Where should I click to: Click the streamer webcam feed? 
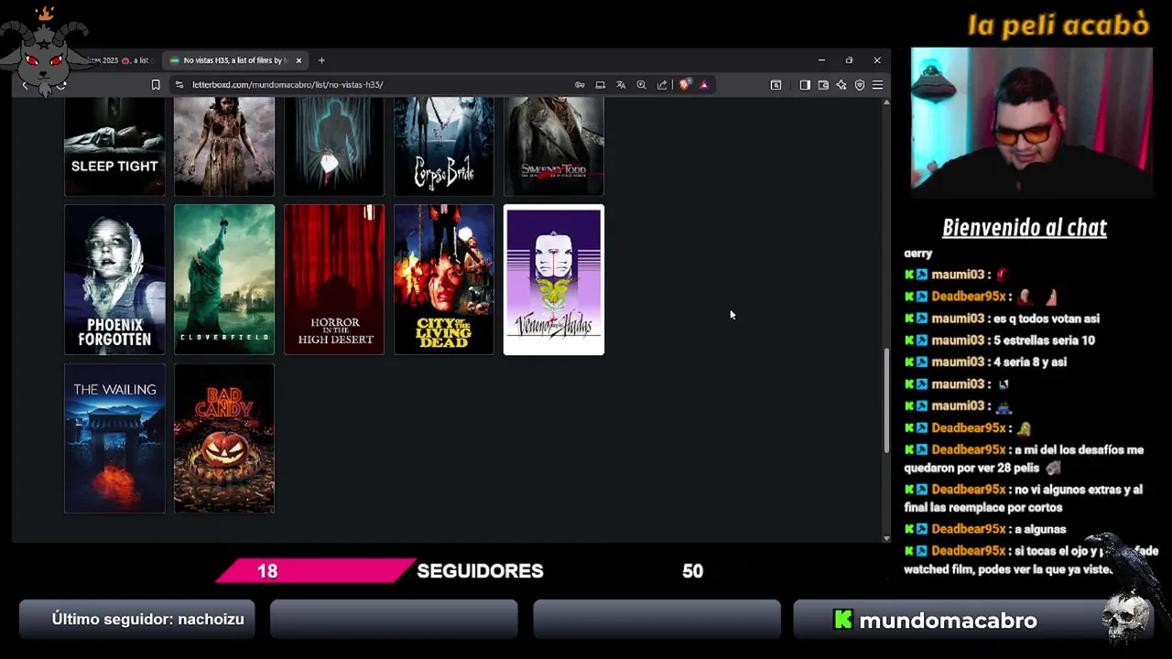coord(1031,124)
